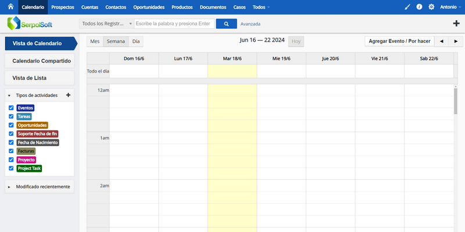Go to next week arrow
Viewport: 465px width, 232px height.
(456, 41)
